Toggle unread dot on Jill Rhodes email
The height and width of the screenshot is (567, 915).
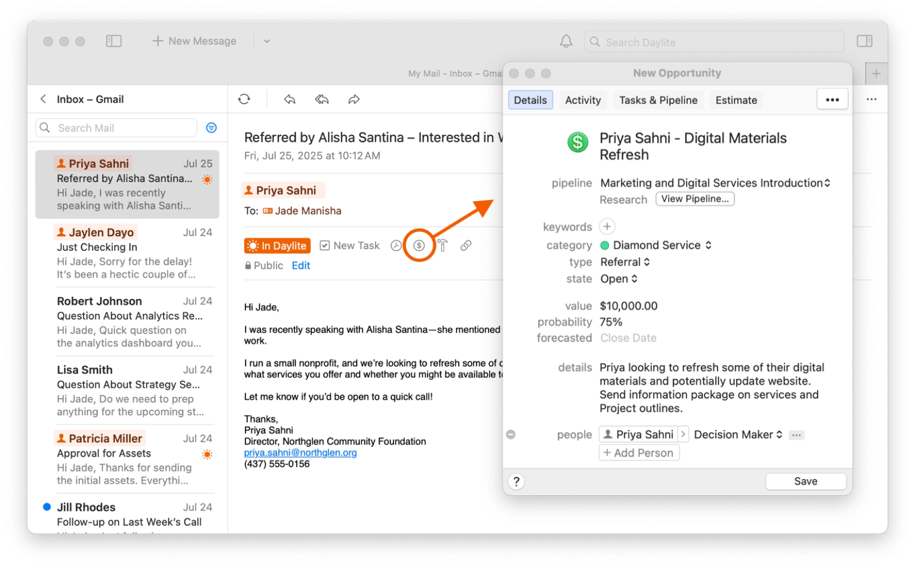pos(47,507)
